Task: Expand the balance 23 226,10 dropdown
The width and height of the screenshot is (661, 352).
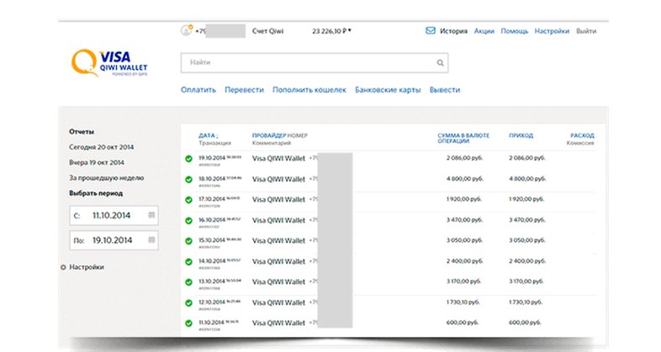Action: (x=349, y=31)
